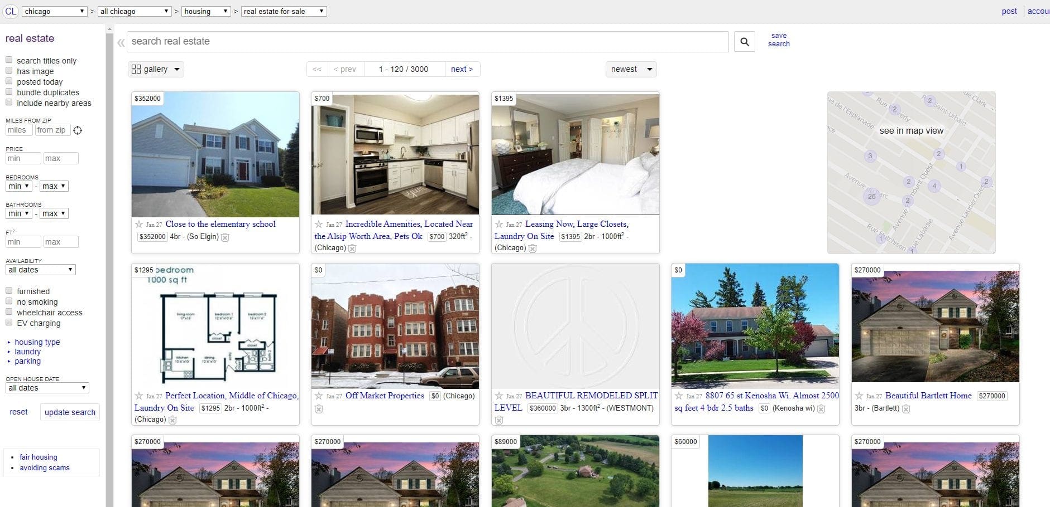Click the gallery grid view icon
Screen dimensions: 1050x507
pos(136,69)
